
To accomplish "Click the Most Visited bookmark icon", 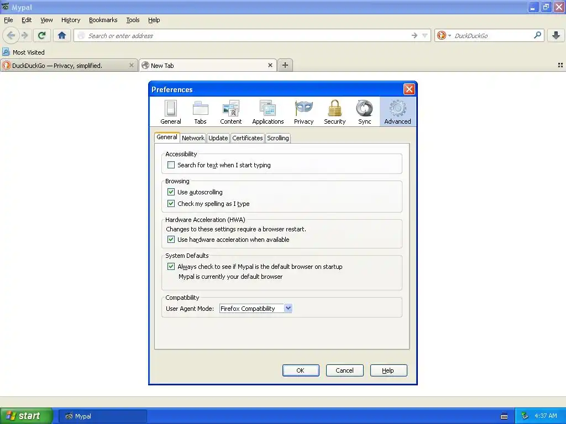I will click(6, 52).
